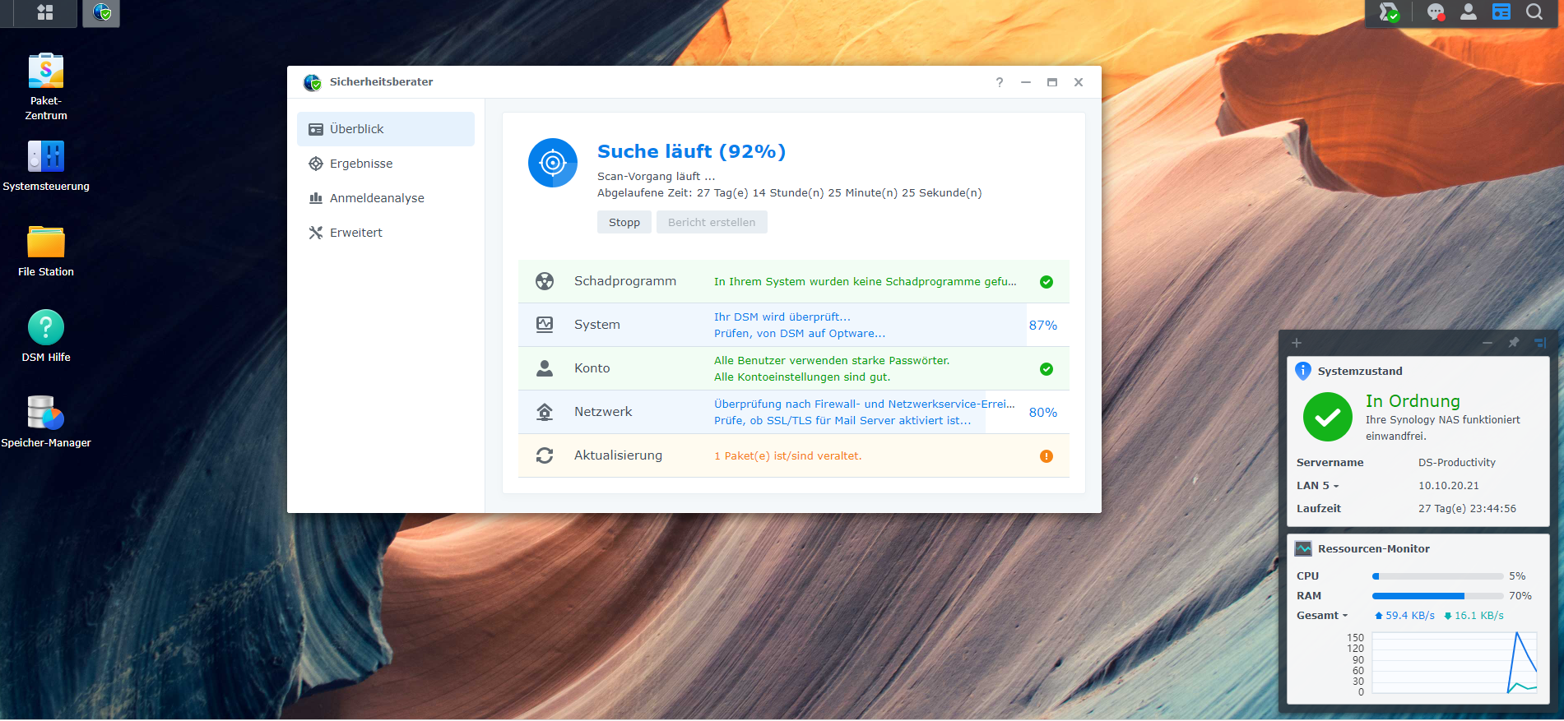Click the System 87% progress value
Screen dimensions: 1564x721
[1043, 326]
